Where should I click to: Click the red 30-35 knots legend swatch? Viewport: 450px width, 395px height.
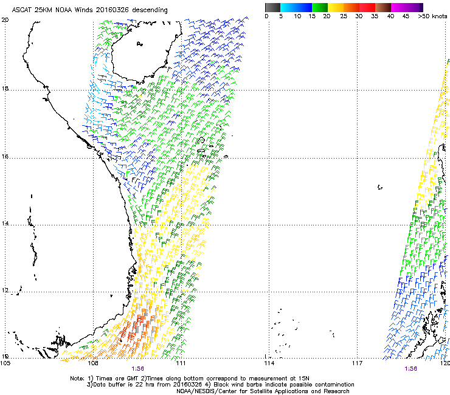click(x=367, y=7)
